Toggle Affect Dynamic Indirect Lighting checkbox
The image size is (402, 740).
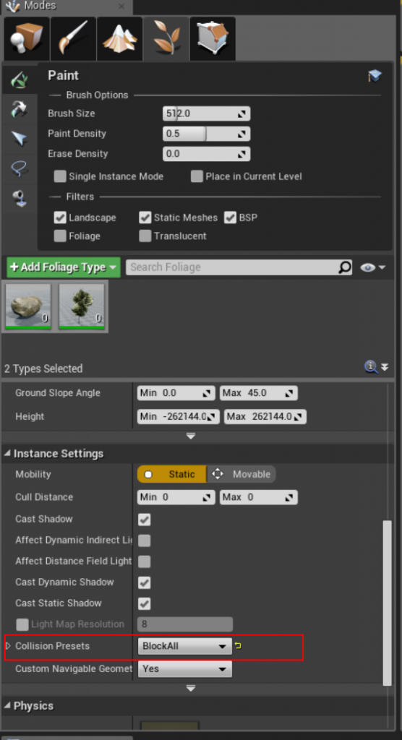coord(144,541)
